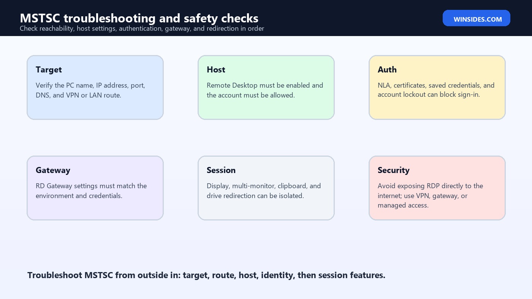The width and height of the screenshot is (532, 299).
Task: Select the Auth card heading
Action: (x=387, y=70)
